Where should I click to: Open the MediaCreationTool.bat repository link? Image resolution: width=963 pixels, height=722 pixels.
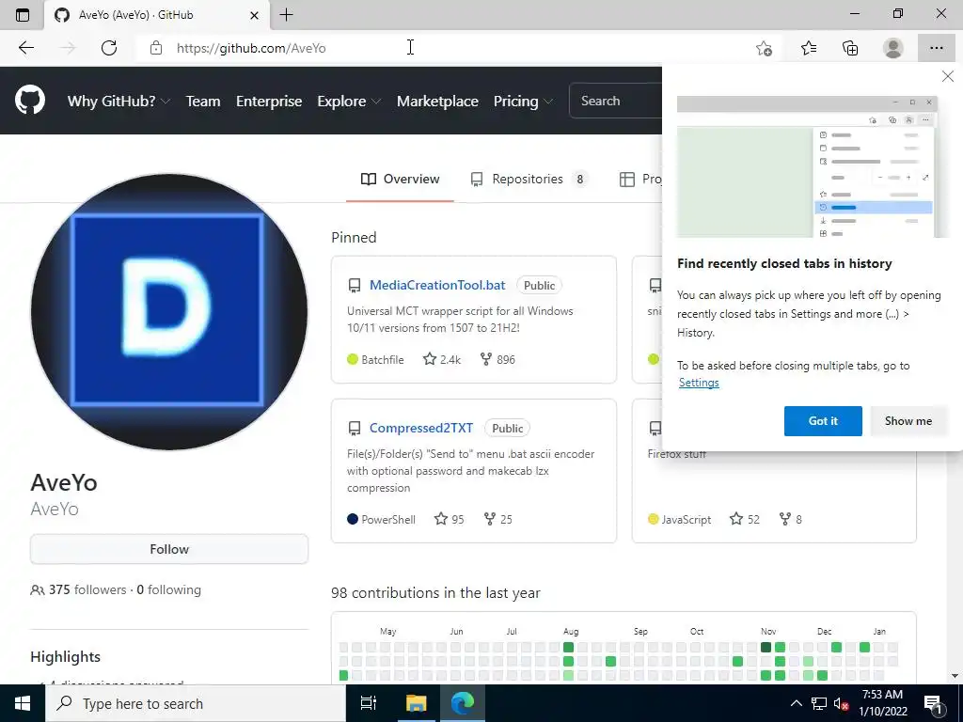click(437, 285)
